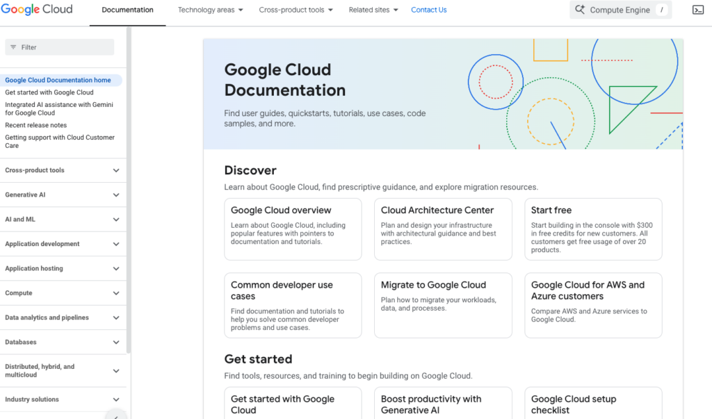The width and height of the screenshot is (712, 419).
Task: Expand Application hosting section
Action: tap(63, 268)
